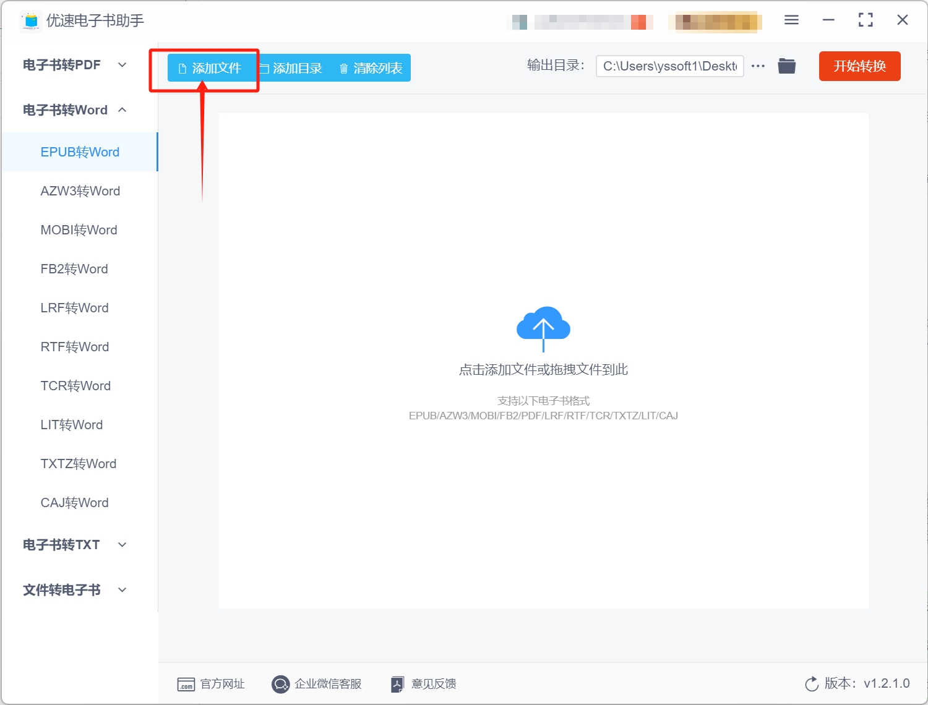Click the 添加目录 (Add Directory) button
This screenshot has height=705, width=928.
291,68
